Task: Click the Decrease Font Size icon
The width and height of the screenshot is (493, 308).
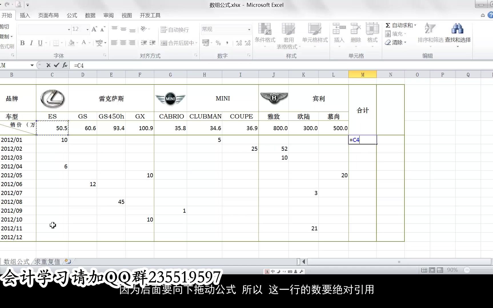Action: tap(103, 29)
